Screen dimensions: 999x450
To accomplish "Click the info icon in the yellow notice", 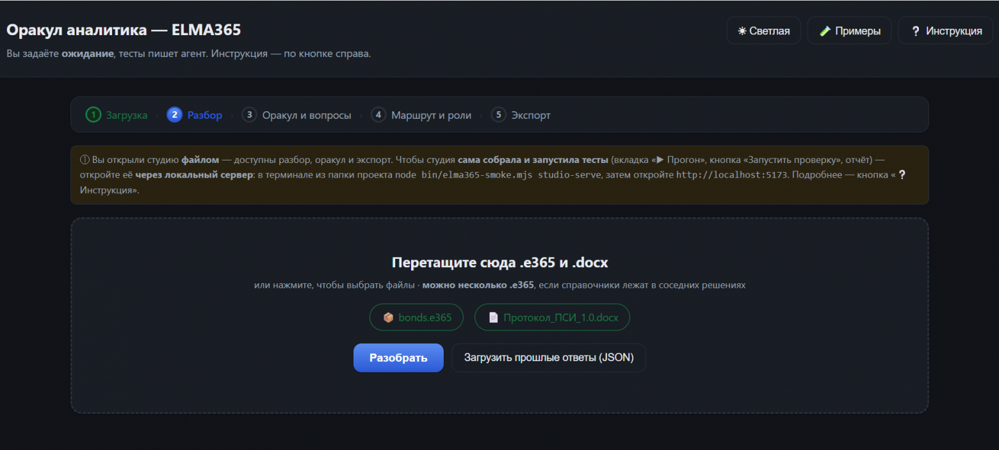I will 85,159.
